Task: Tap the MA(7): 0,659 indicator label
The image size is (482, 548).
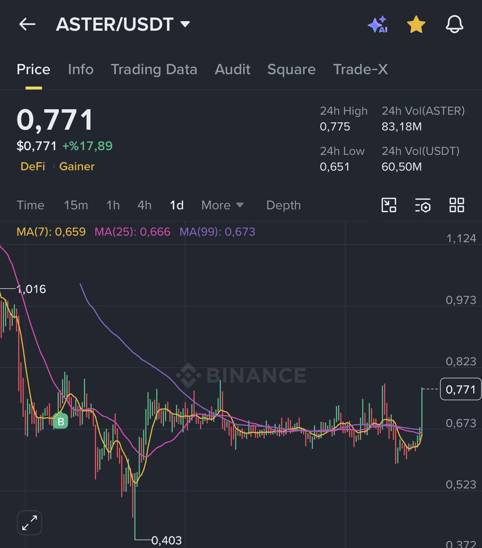Action: click(51, 232)
